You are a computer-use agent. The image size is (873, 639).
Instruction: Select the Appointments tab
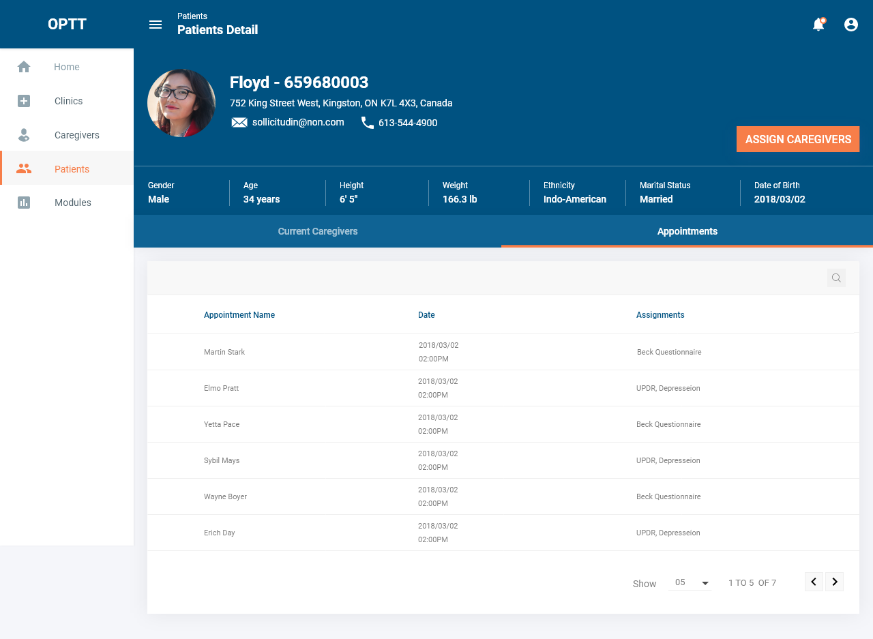pyautogui.click(x=687, y=231)
